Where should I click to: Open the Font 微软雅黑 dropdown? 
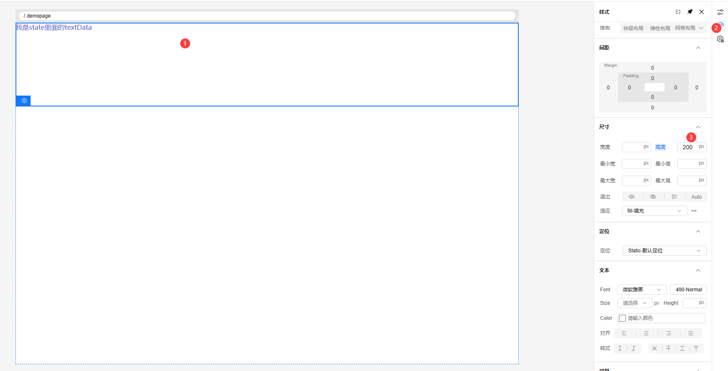(x=642, y=290)
